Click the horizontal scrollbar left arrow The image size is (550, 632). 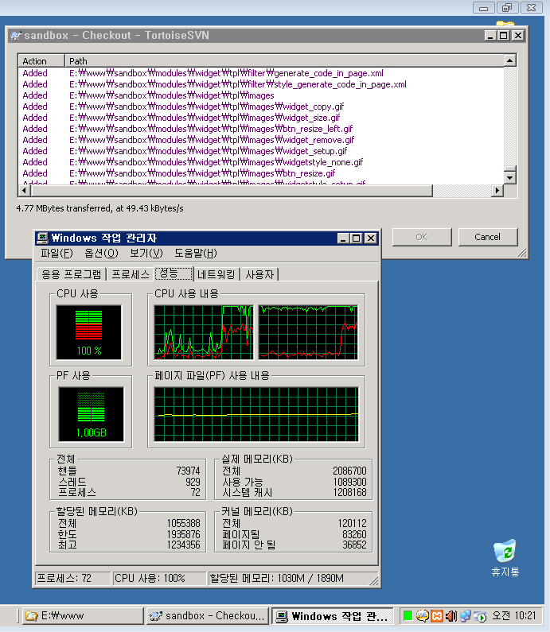pyautogui.click(x=24, y=191)
